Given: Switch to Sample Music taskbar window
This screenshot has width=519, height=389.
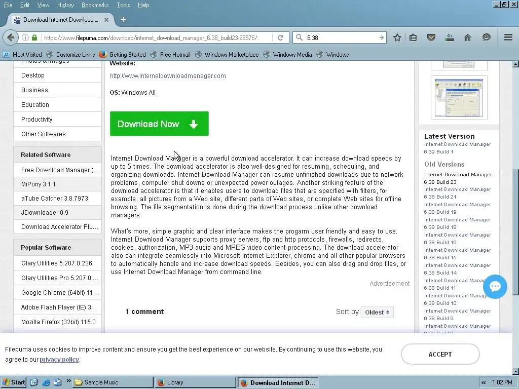Looking at the screenshot, I should click(x=113, y=382).
